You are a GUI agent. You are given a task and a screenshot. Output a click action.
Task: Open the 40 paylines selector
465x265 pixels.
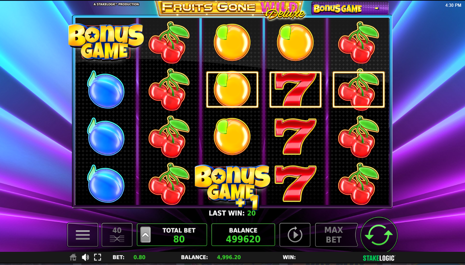click(x=117, y=235)
